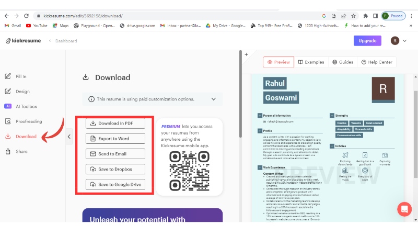The width and height of the screenshot is (418, 235).
Task: Open the browser extensions puzzle icon
Action: (x=365, y=16)
